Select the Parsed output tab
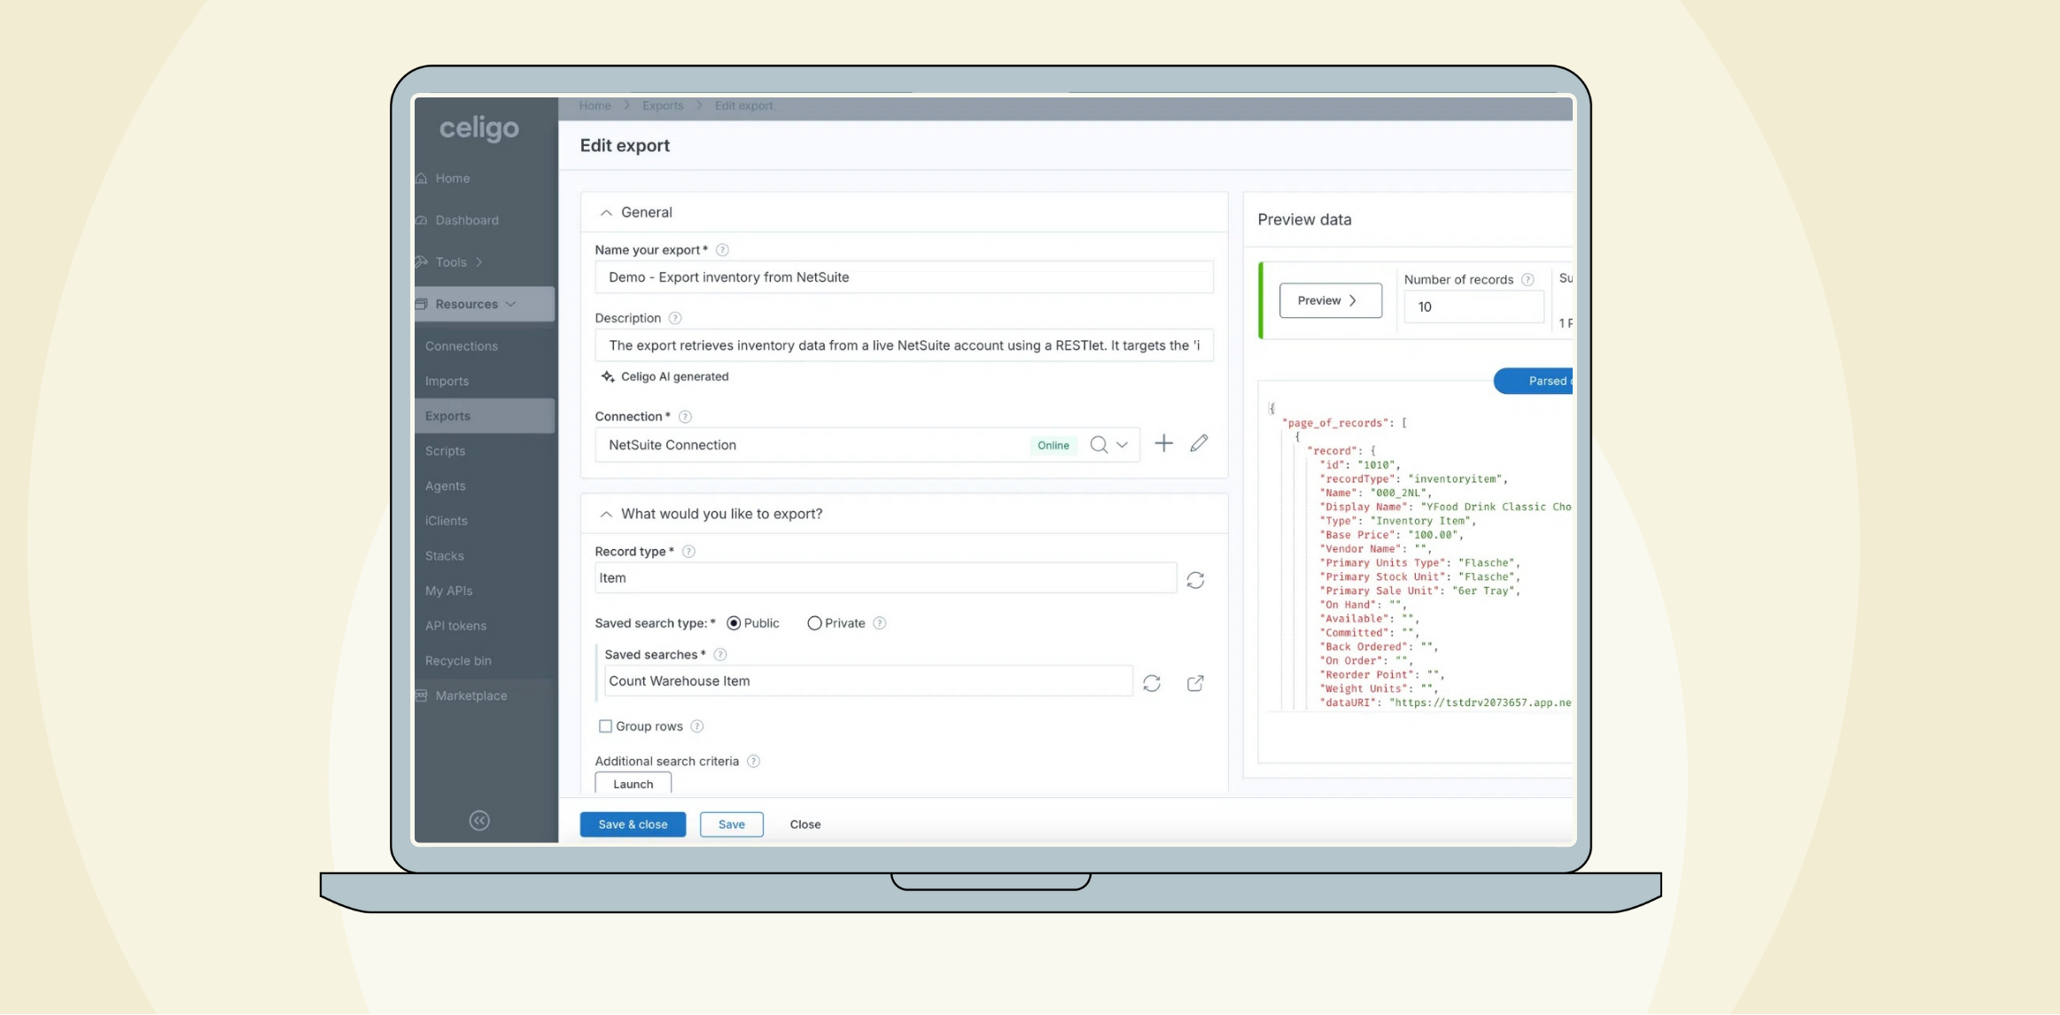2060x1015 pixels. click(1535, 382)
